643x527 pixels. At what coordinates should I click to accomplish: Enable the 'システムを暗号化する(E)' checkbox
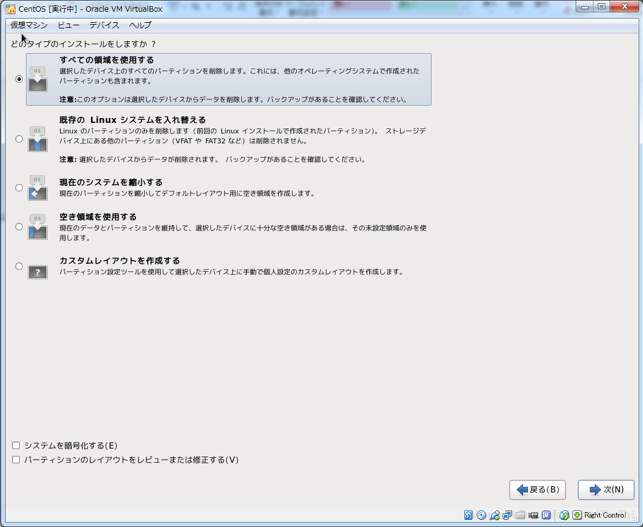16,445
